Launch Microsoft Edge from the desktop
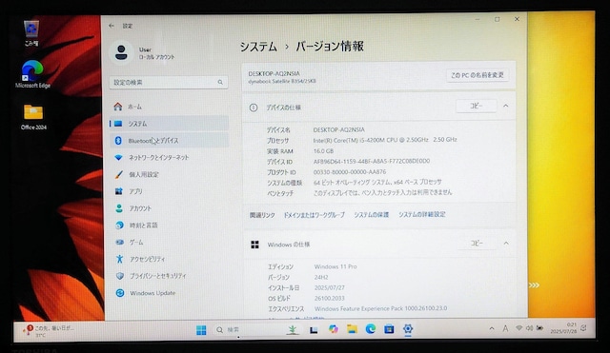This screenshot has width=610, height=353. click(x=32, y=74)
